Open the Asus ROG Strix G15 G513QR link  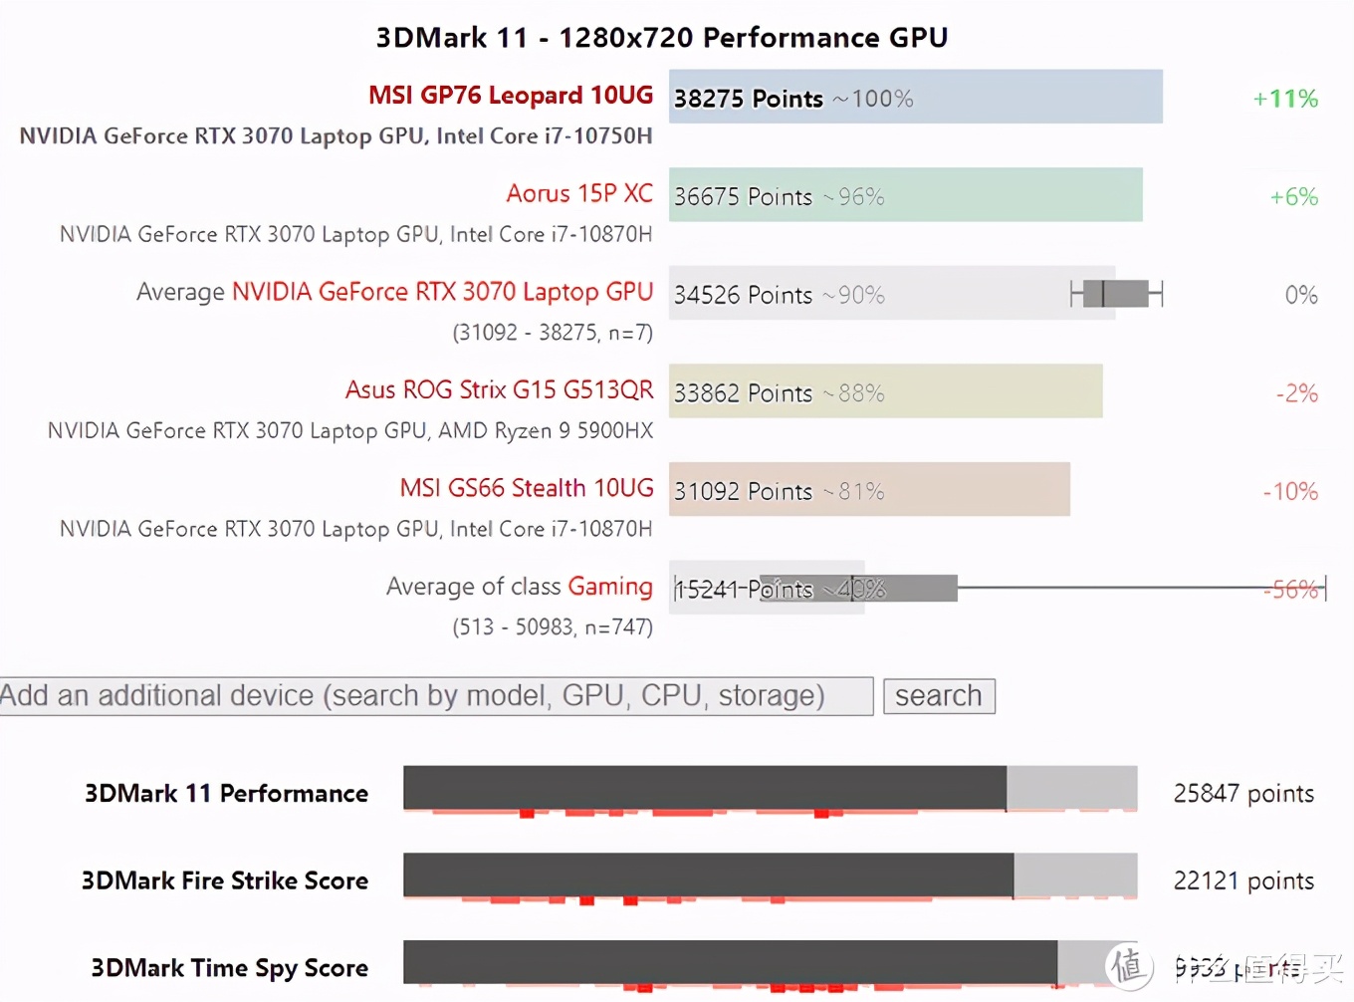[499, 389]
